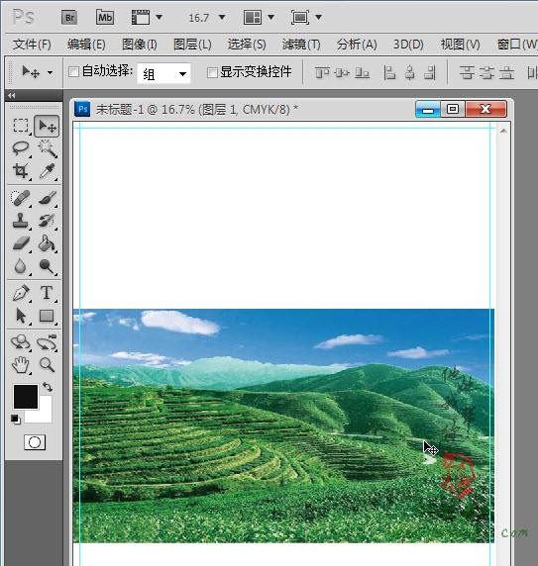Collapse the toolbox with double arrows
This screenshot has width=538, height=566.
[x=12, y=95]
